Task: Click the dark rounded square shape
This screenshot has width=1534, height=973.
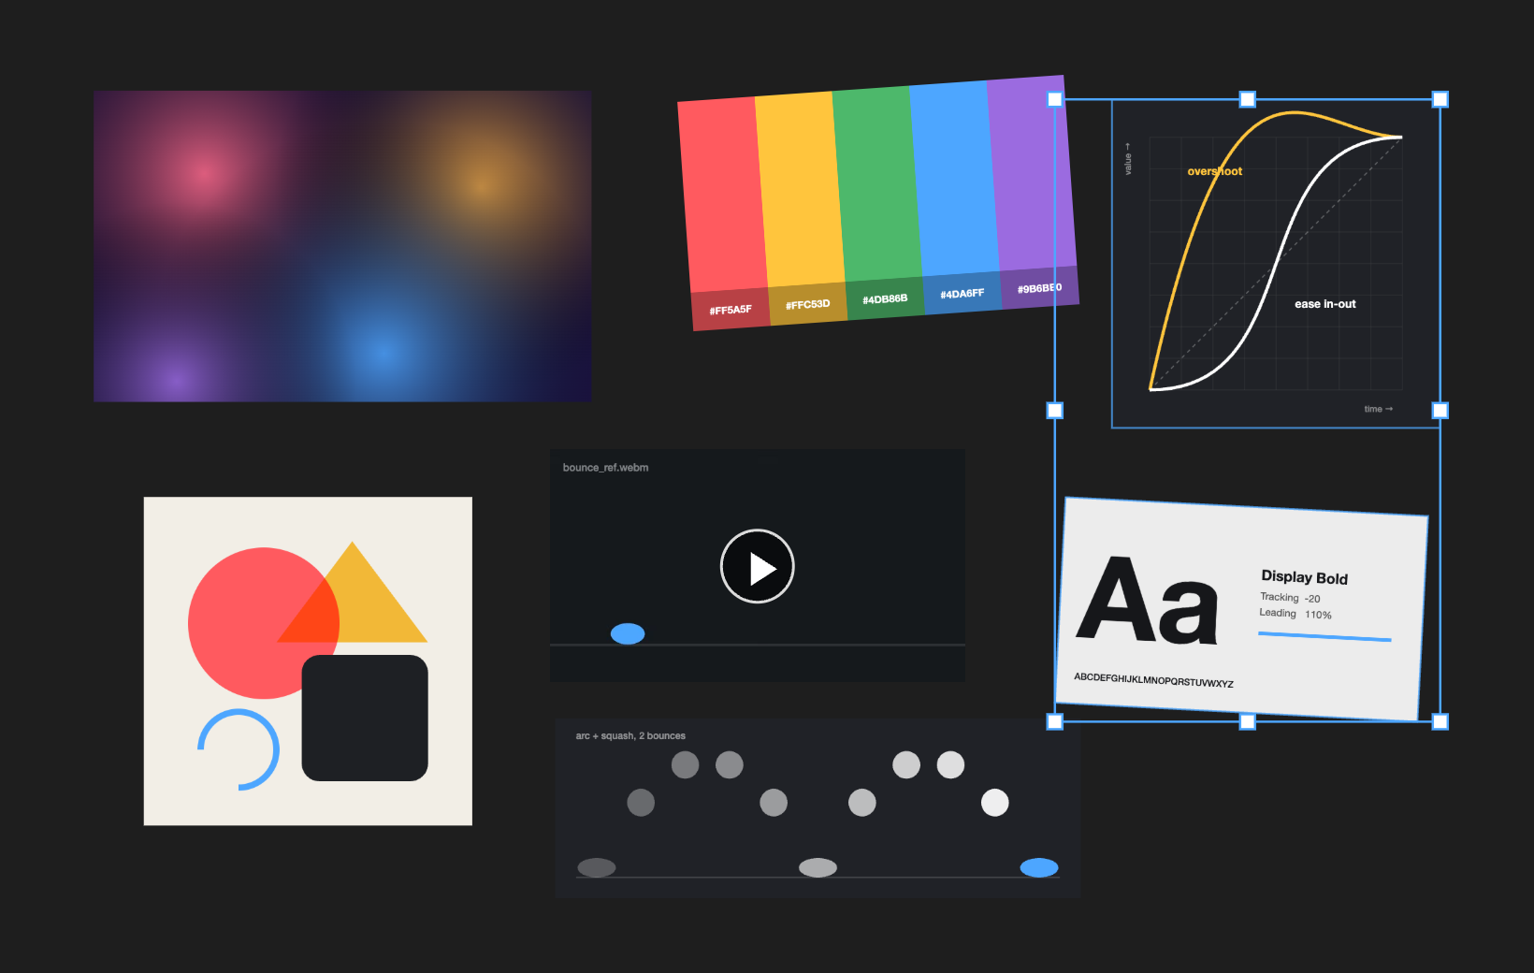Action: [365, 718]
